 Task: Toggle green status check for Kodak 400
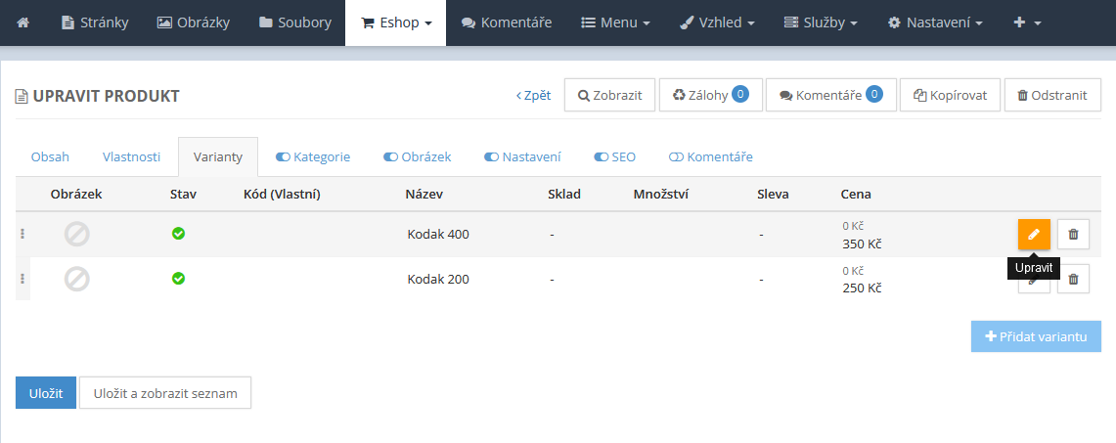[178, 234]
